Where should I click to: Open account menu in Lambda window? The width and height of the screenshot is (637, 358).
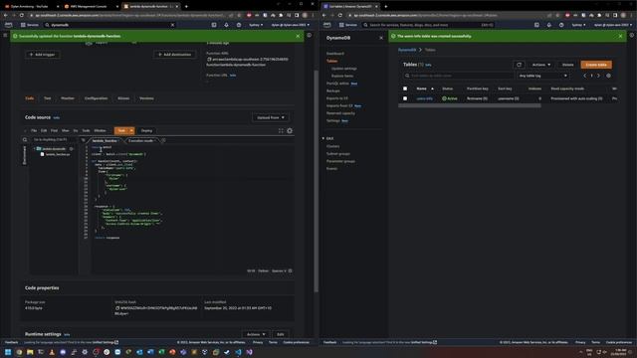tap(290, 25)
